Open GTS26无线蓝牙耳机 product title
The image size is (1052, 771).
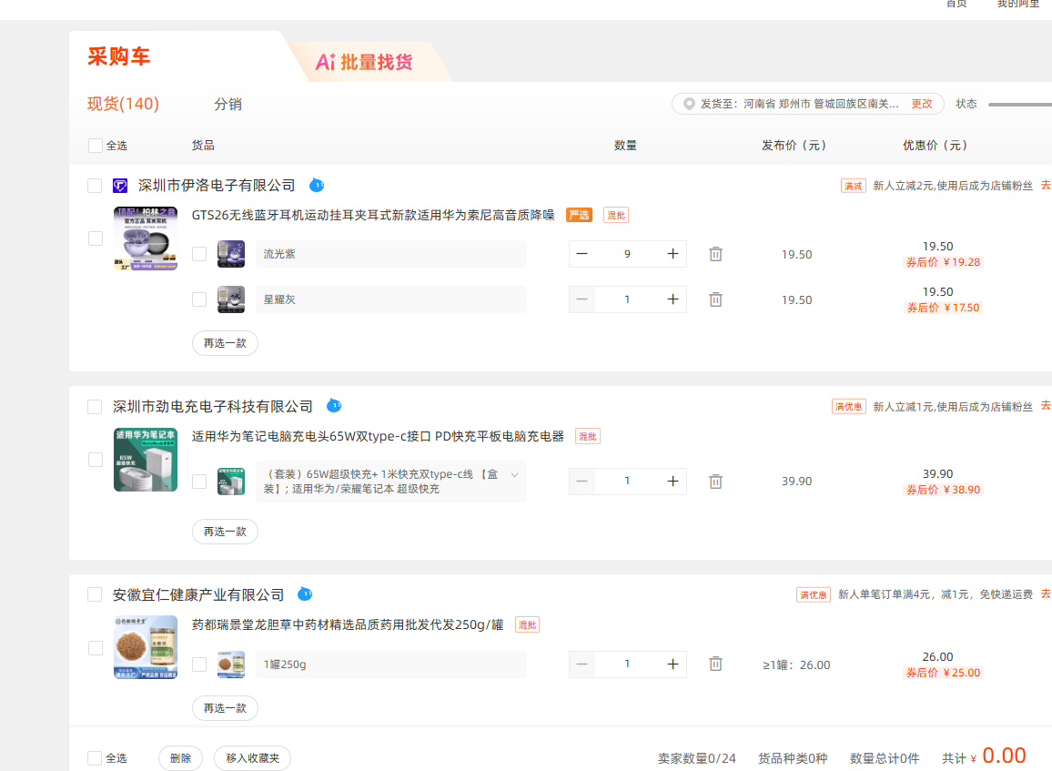pos(373,216)
